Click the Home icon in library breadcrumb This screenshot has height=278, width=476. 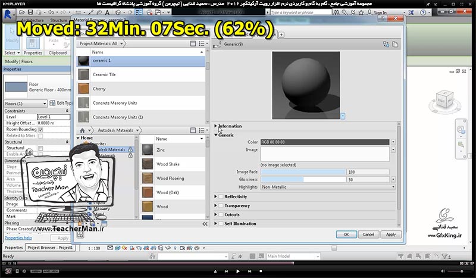coord(82,130)
